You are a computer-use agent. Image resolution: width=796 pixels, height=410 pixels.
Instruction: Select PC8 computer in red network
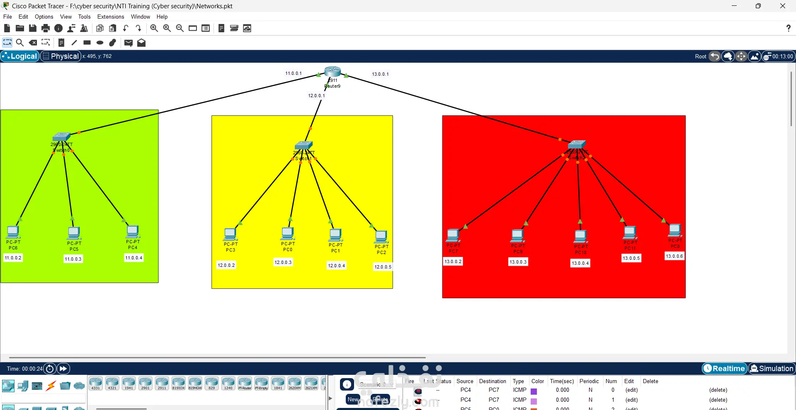(675, 230)
